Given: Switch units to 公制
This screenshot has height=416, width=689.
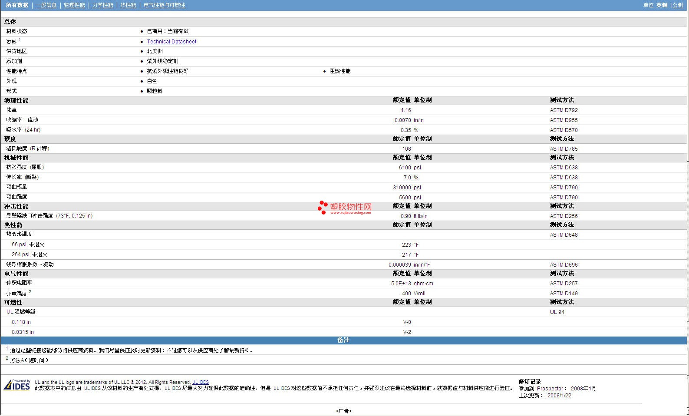Looking at the screenshot, I should [678, 5].
